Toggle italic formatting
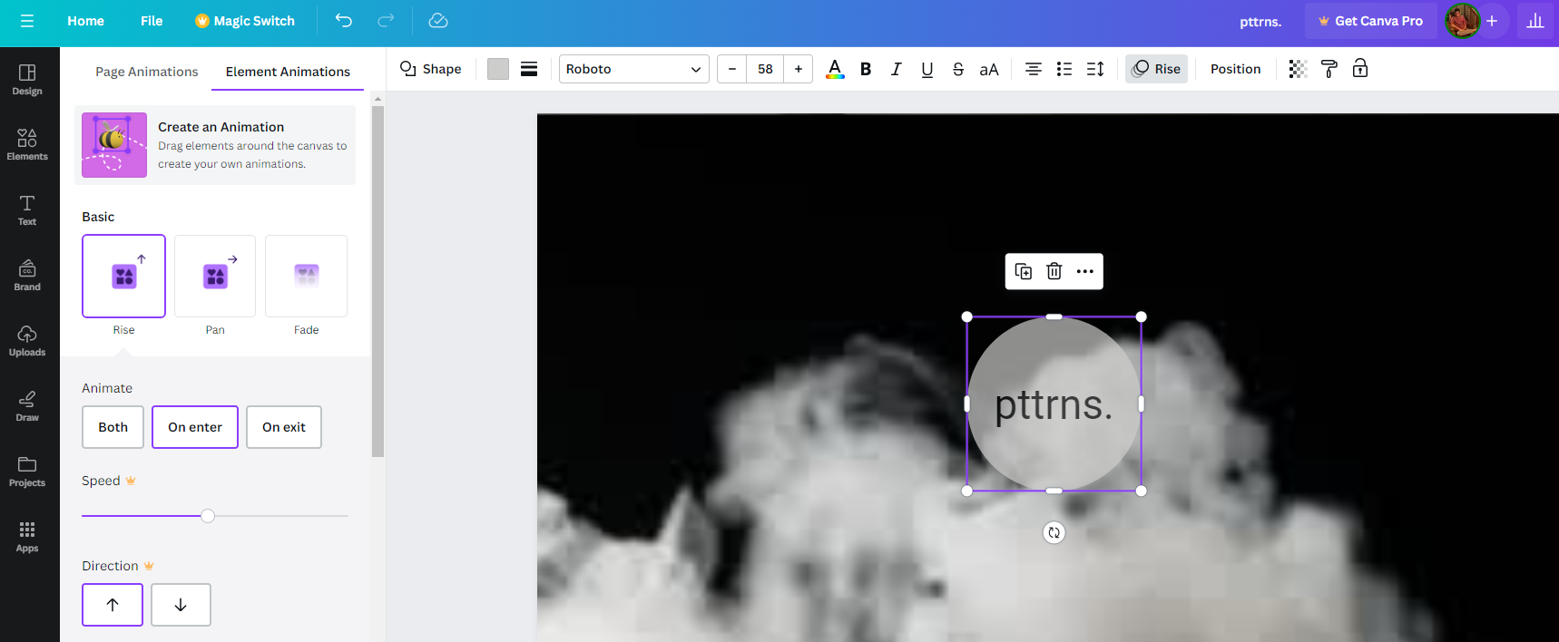 click(x=897, y=69)
